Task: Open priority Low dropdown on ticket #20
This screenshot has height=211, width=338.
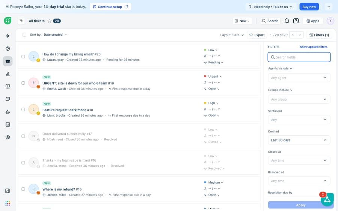Action: (x=211, y=50)
